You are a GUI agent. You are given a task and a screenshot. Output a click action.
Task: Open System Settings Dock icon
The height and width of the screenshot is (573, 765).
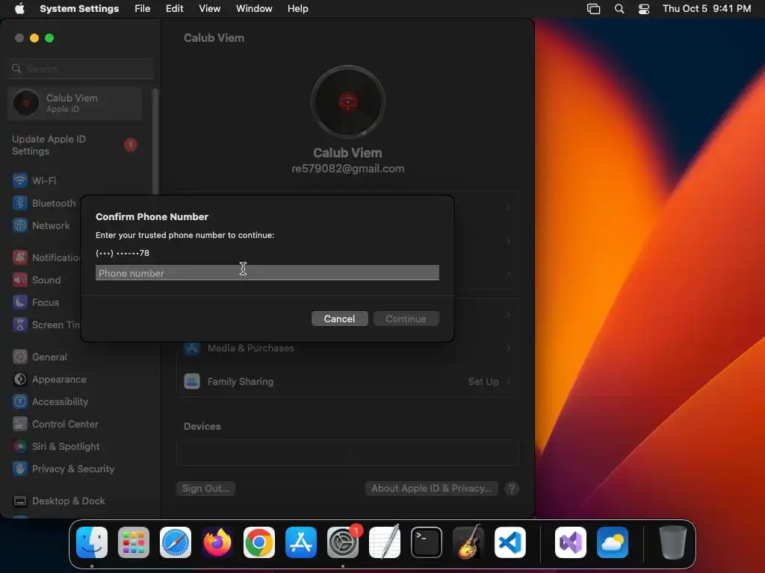click(x=343, y=542)
